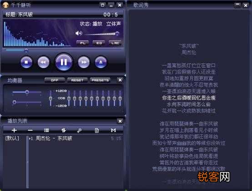Remove items with the playlist minus icon
This screenshot has height=191, width=252.
click(x=30, y=130)
